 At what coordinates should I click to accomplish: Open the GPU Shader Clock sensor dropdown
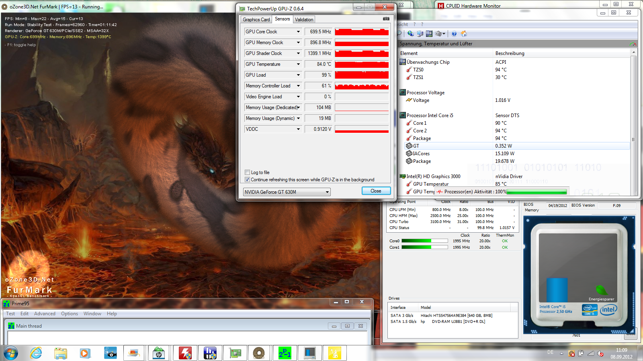click(x=298, y=53)
